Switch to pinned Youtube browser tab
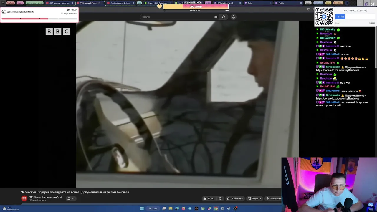The image size is (377, 212). [10, 3]
